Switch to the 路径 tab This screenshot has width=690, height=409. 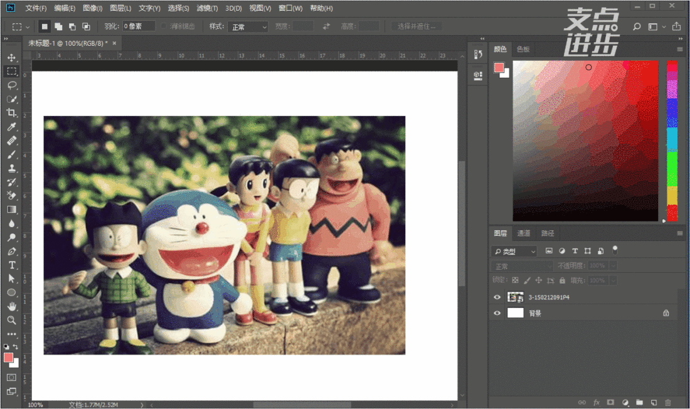click(x=548, y=233)
